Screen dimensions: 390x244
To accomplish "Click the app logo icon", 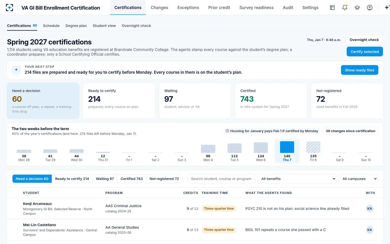I will [9, 8].
